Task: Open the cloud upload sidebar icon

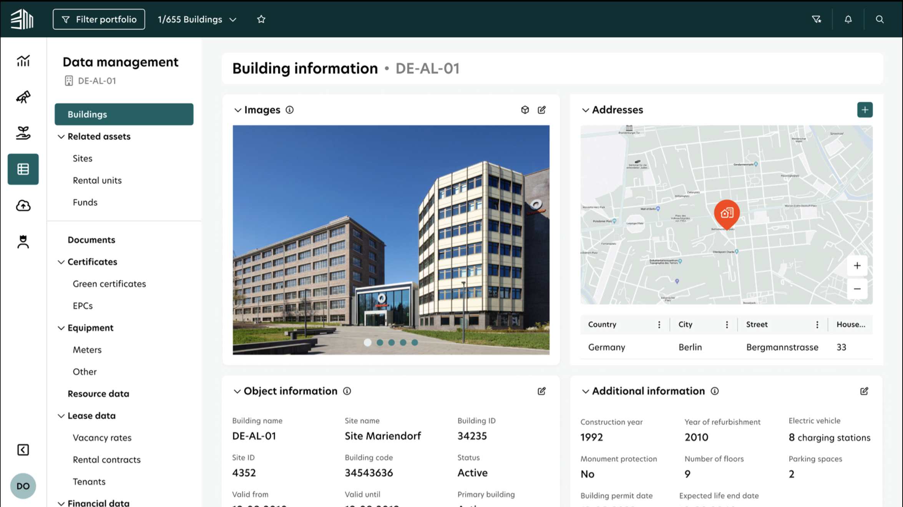Action: coord(23,205)
